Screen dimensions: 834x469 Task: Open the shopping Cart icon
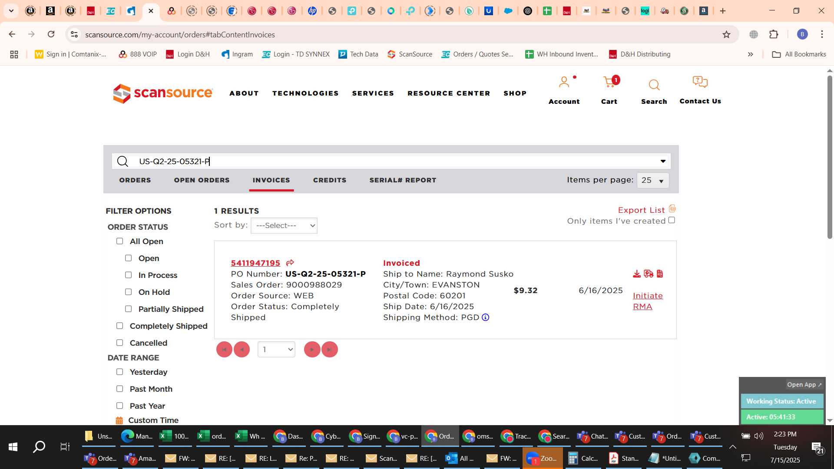(x=609, y=82)
